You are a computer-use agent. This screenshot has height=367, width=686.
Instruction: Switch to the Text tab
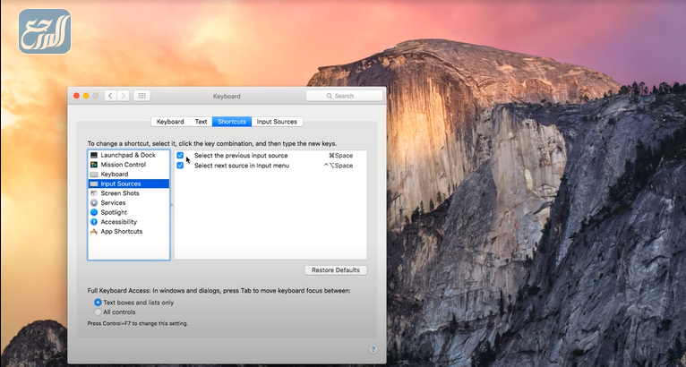tap(201, 122)
